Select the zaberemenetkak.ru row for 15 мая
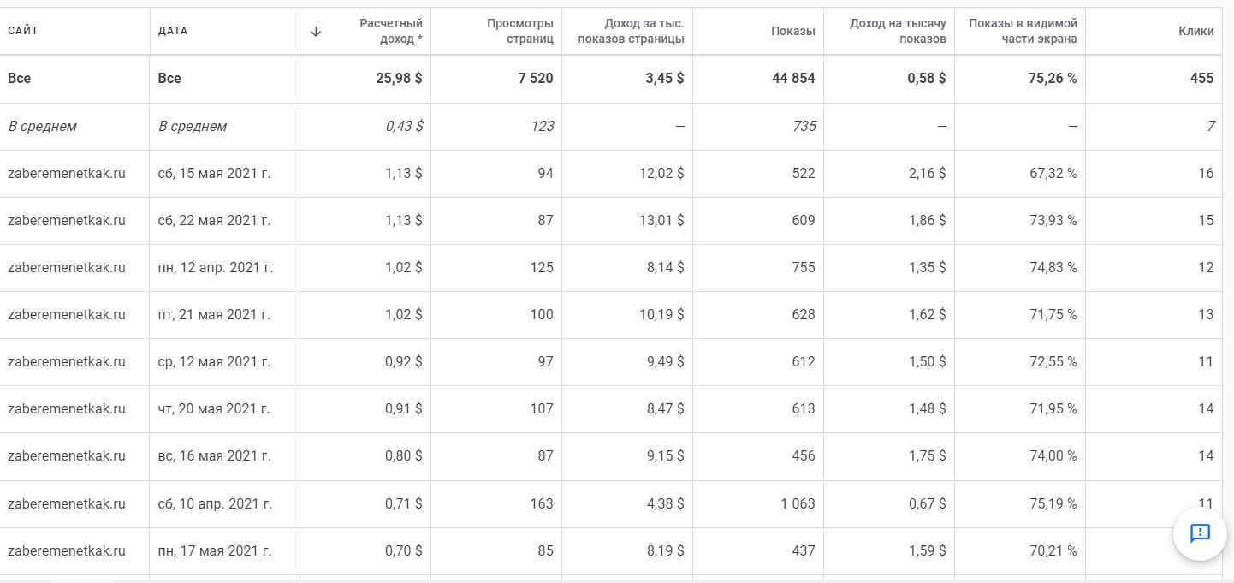1234x583 pixels. point(67,174)
